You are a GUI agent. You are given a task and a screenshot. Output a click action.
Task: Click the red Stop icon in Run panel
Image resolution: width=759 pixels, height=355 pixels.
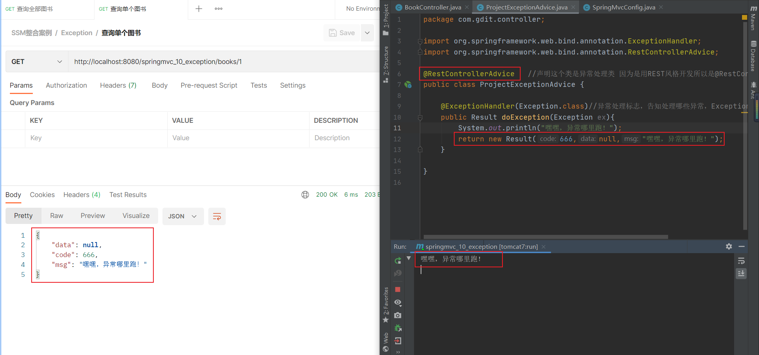[x=398, y=289]
